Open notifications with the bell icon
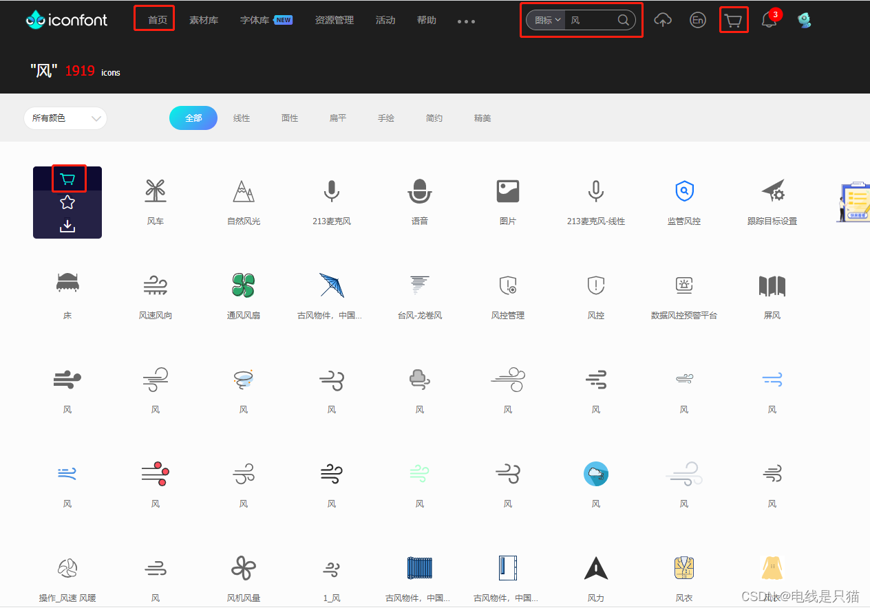The width and height of the screenshot is (870, 610). tap(769, 20)
